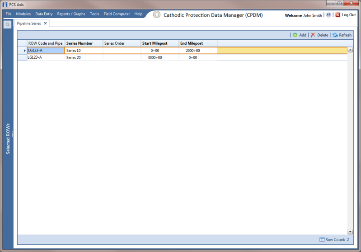
Task: Open the Field Computer menu
Action: point(117,14)
